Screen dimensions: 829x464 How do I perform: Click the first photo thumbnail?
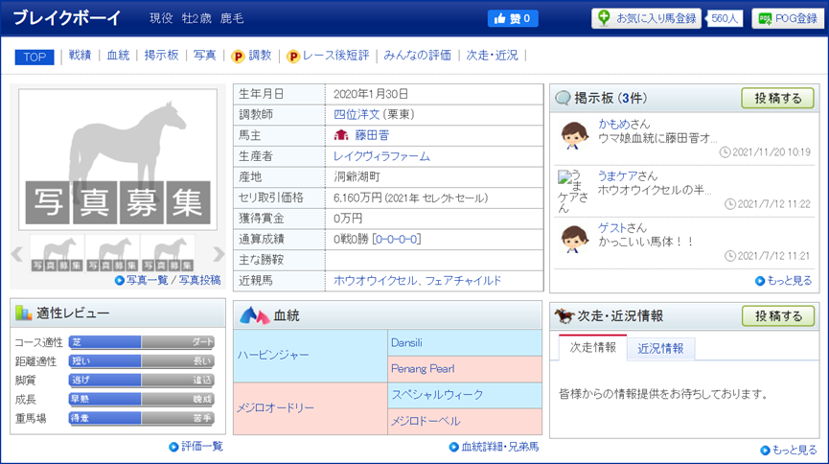(x=58, y=253)
